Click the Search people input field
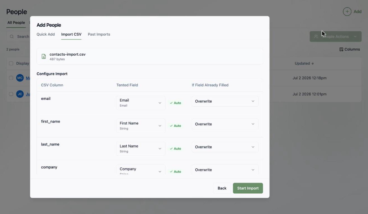This screenshot has width=368, height=214. [18, 36]
